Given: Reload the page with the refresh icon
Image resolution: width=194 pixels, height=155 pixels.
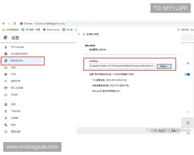Looking at the screenshot, I should click(x=15, y=24).
